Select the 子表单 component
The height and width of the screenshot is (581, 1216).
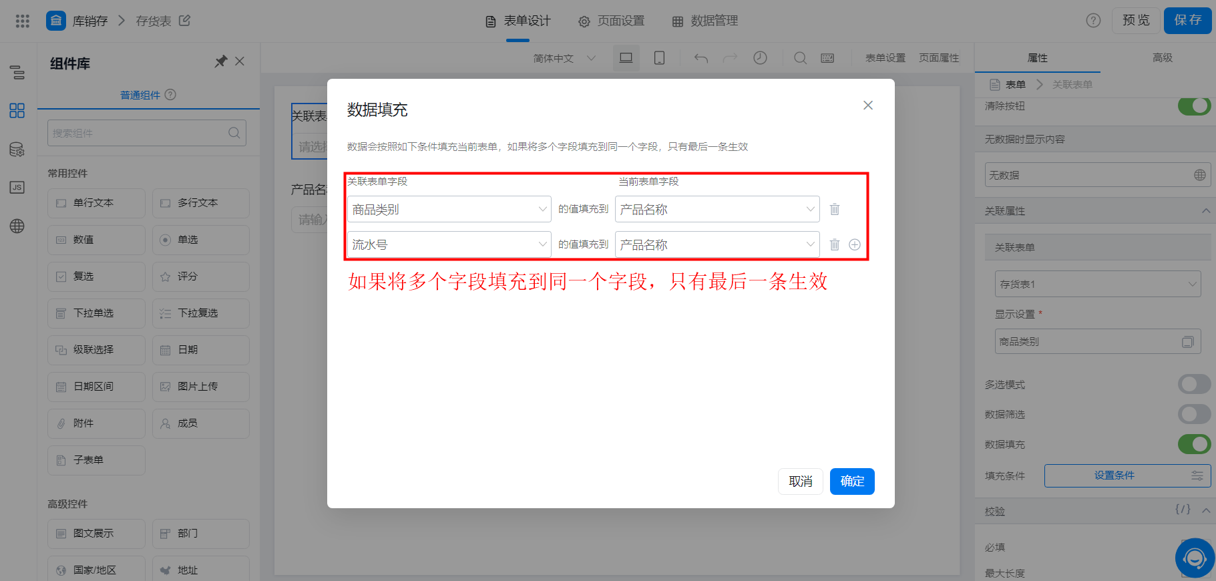coord(96,460)
